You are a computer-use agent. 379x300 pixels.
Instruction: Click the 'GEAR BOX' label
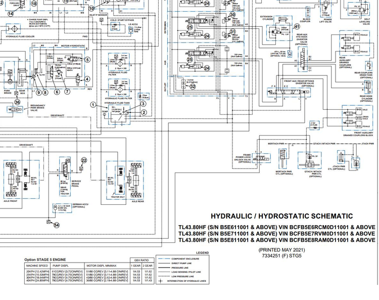click(22, 92)
